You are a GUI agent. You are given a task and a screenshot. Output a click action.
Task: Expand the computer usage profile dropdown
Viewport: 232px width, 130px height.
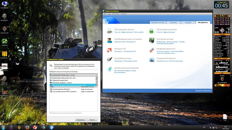(74, 75)
